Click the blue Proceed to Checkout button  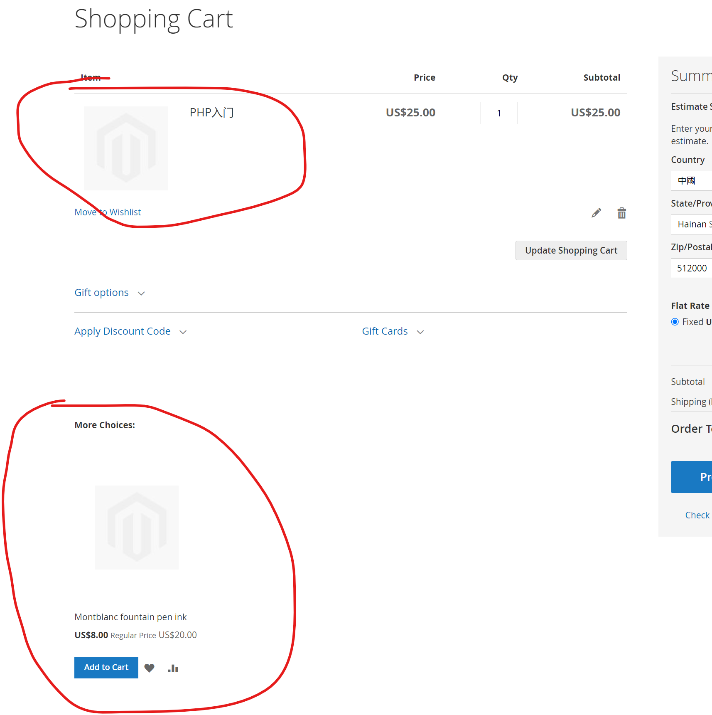[x=691, y=477]
